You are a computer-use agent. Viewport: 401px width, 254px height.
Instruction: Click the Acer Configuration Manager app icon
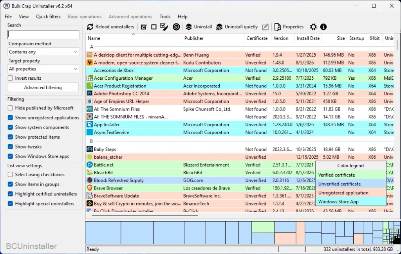click(90, 78)
